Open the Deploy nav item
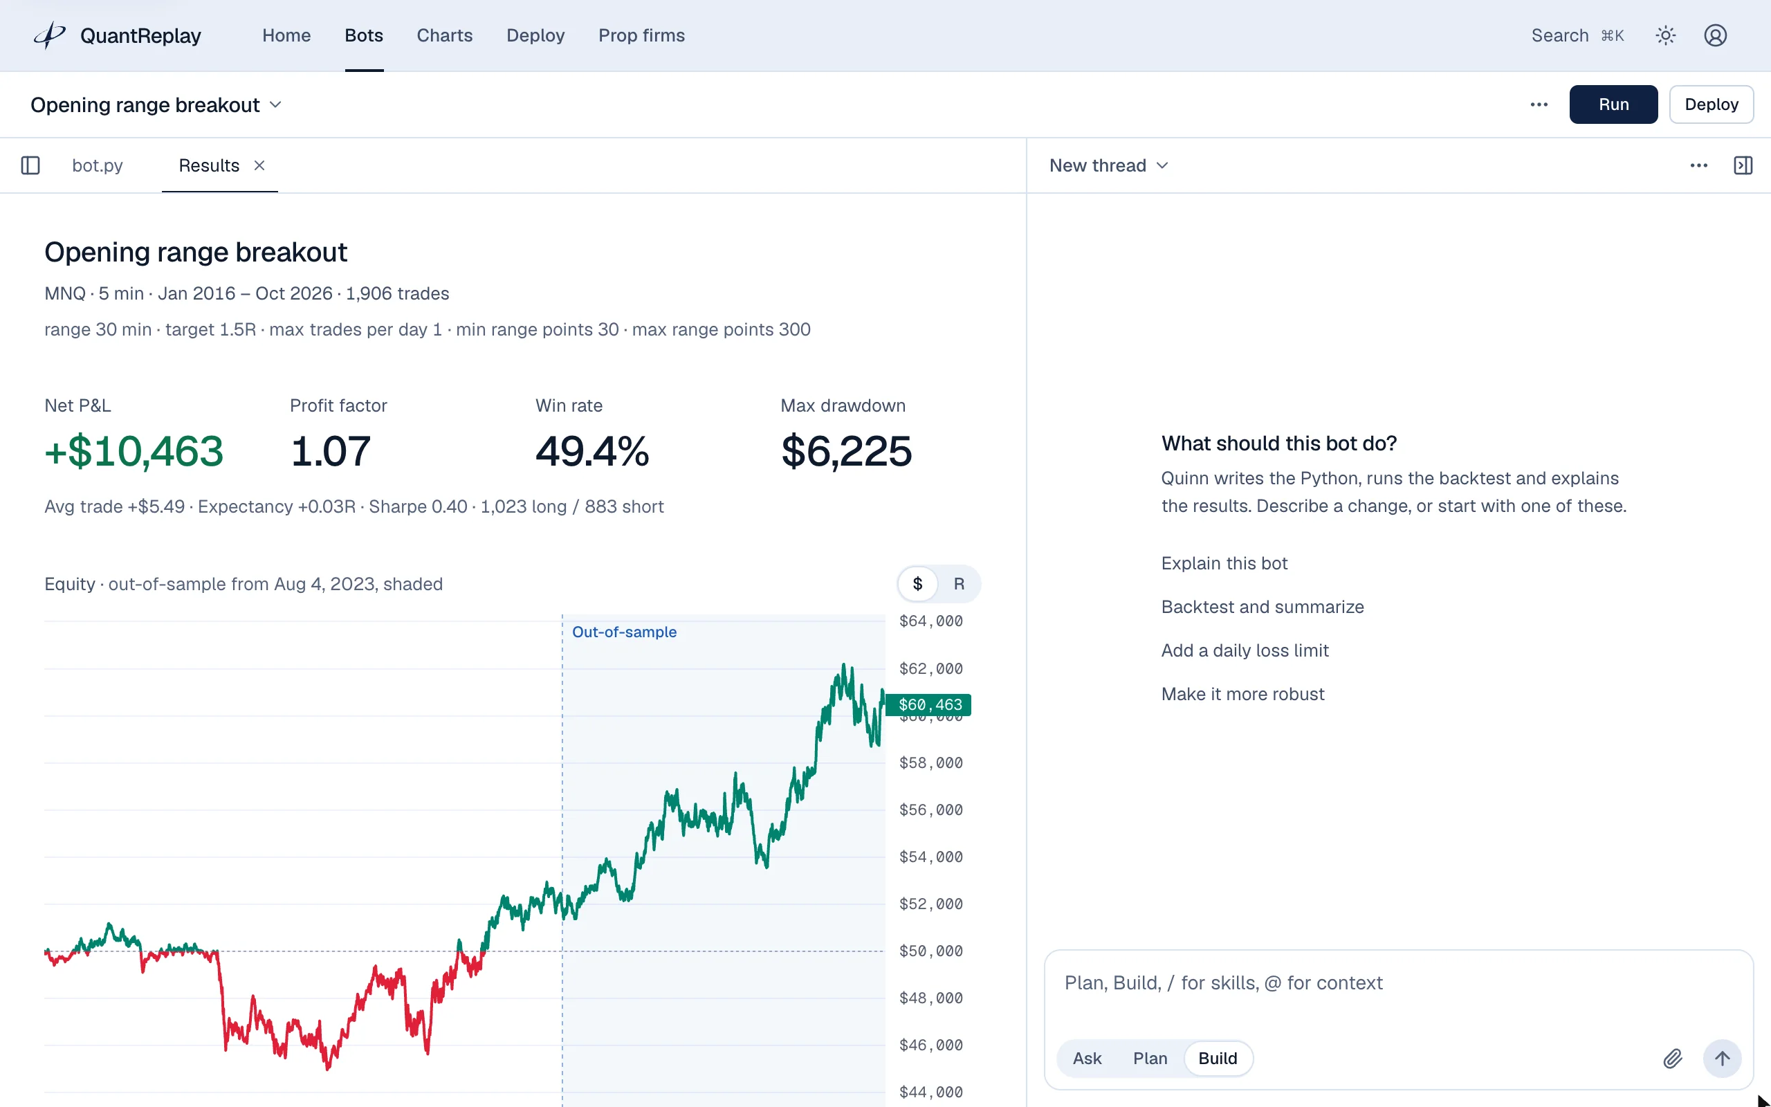1771x1107 pixels. coord(535,35)
